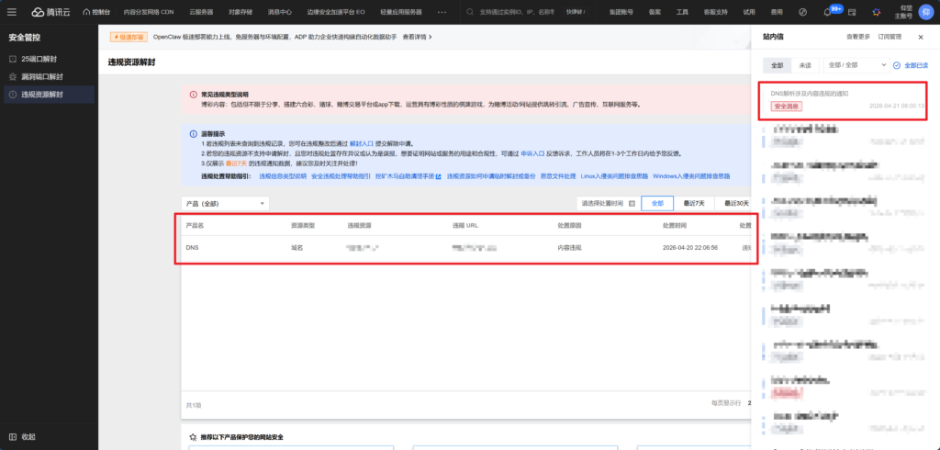
Task: Open the 漏洞端口解封 sidebar item
Action: [x=41, y=76]
